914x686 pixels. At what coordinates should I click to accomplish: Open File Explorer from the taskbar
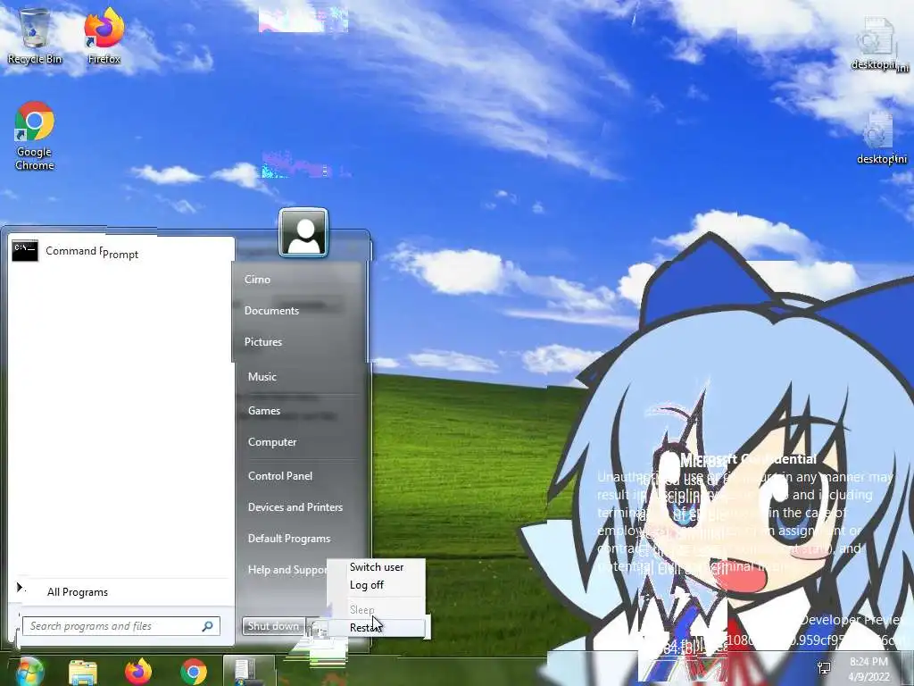pyautogui.click(x=83, y=672)
